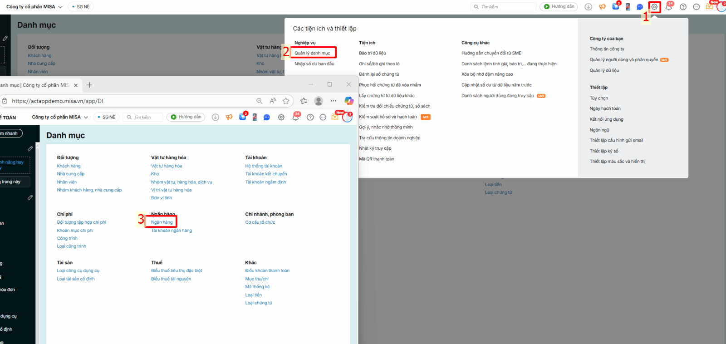Open the browser favorites list icon

click(304, 101)
